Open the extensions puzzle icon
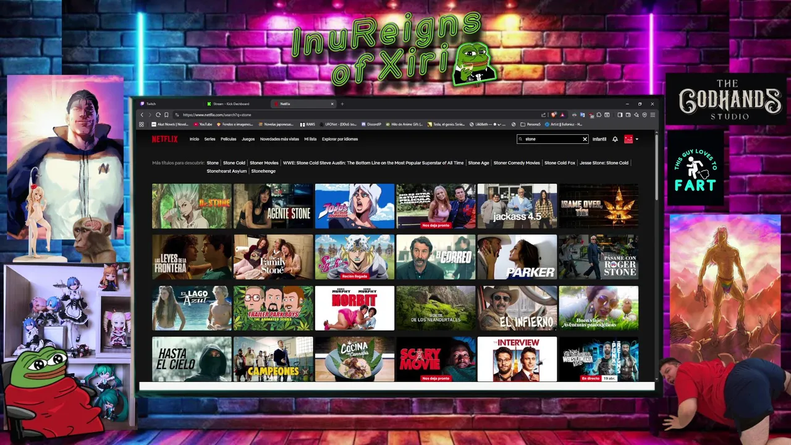791x445 pixels. tap(599, 115)
